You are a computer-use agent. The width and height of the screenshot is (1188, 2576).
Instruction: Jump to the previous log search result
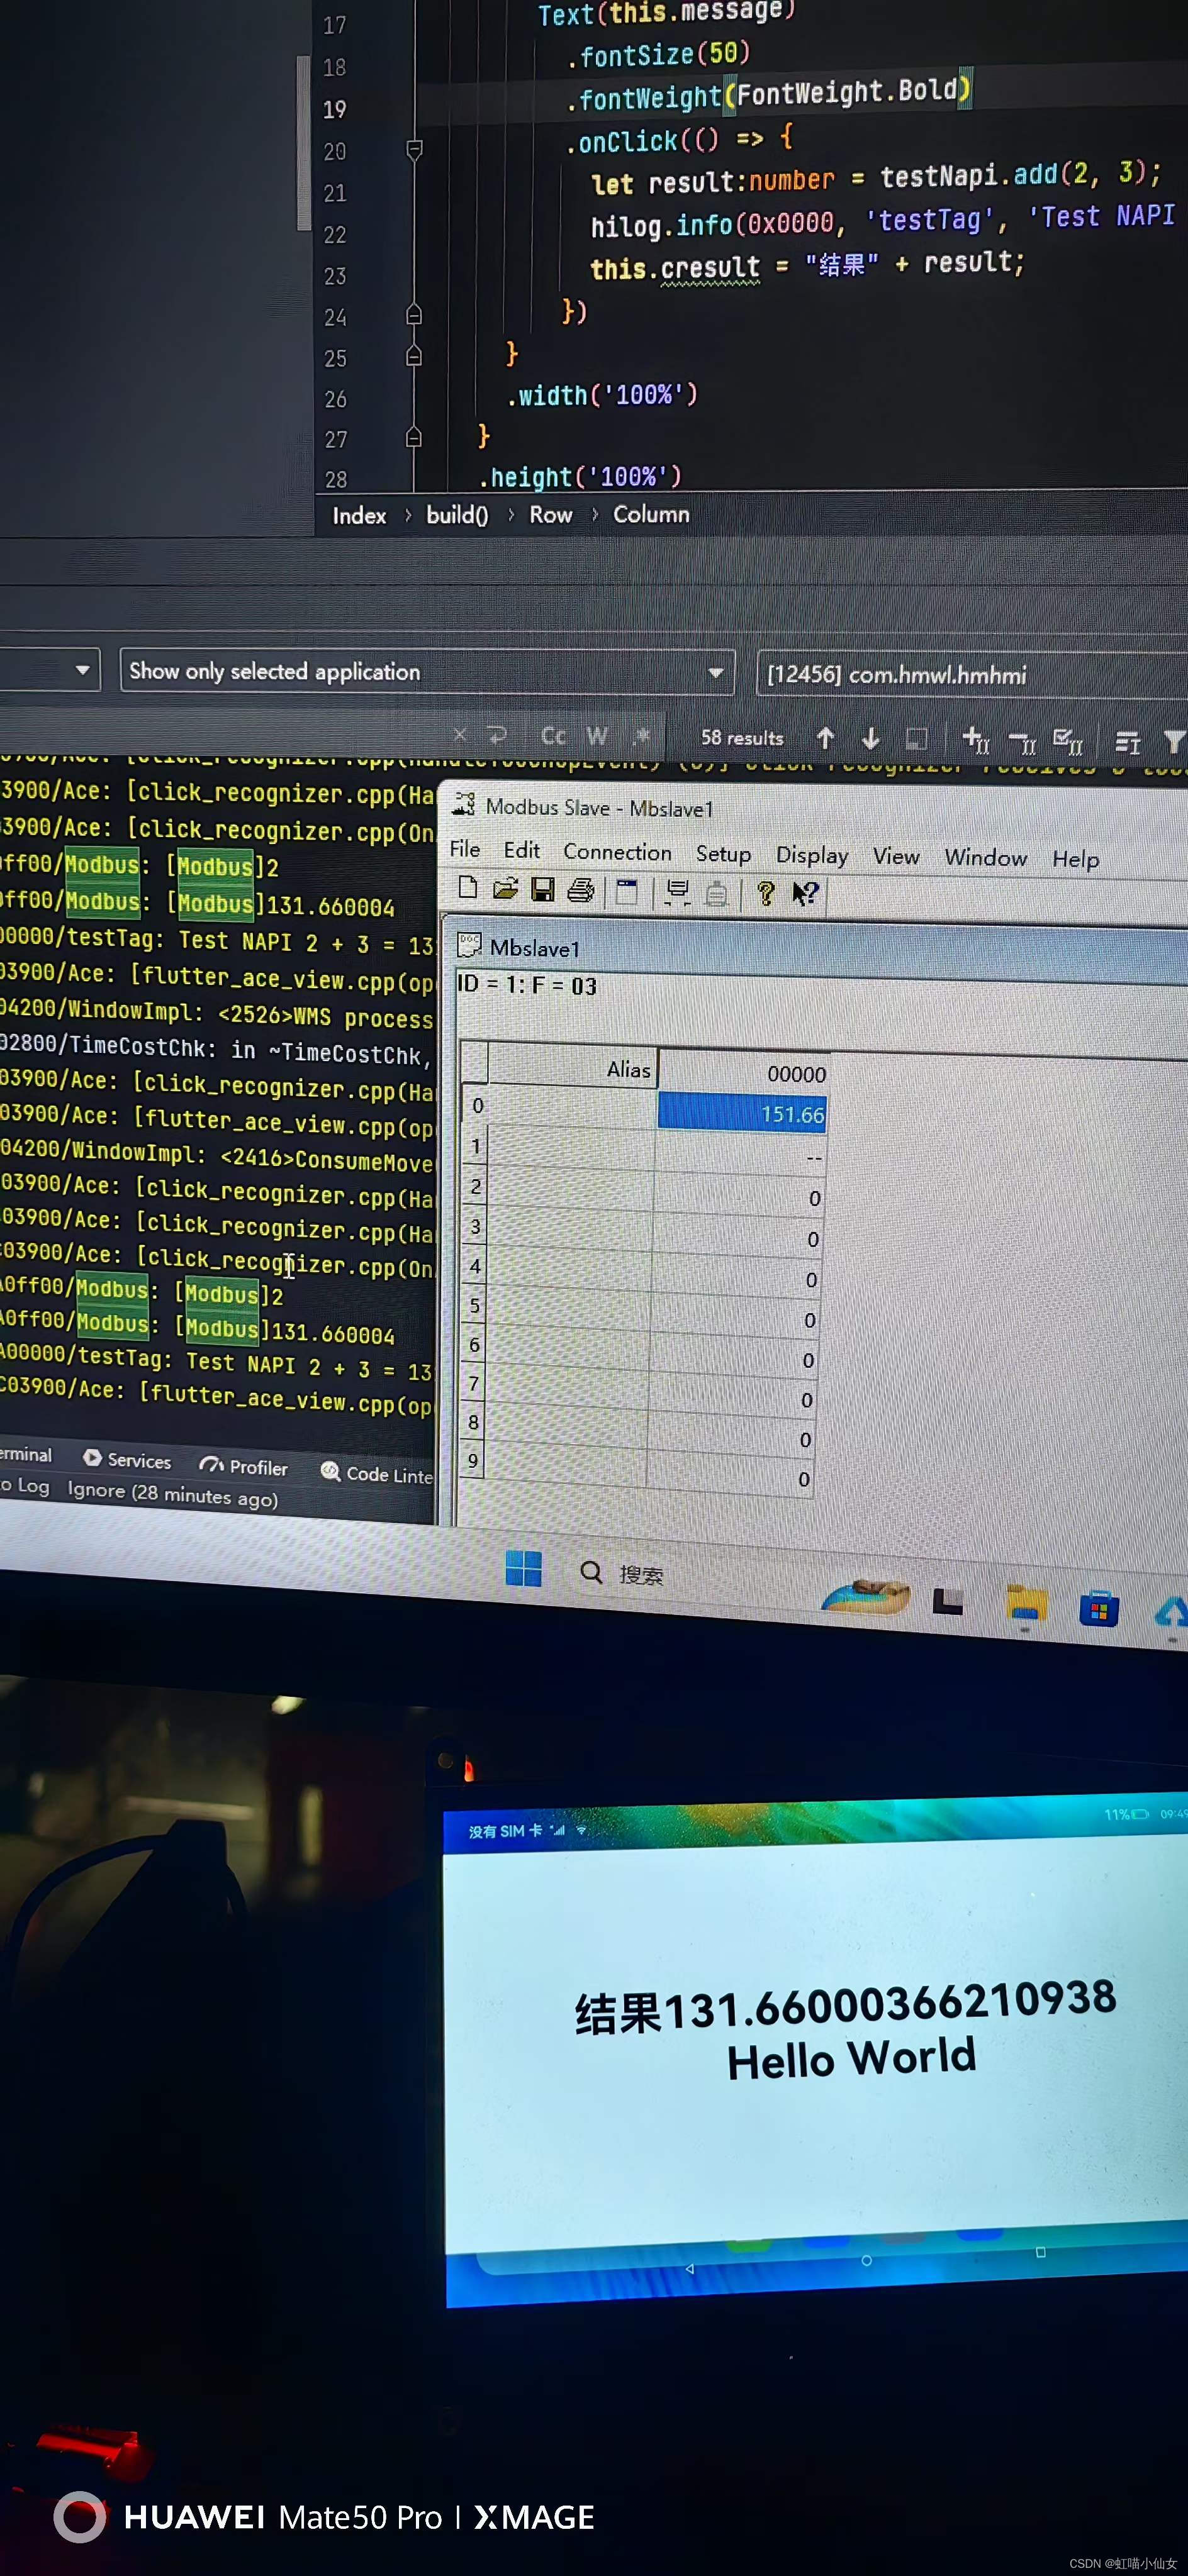pos(825,738)
